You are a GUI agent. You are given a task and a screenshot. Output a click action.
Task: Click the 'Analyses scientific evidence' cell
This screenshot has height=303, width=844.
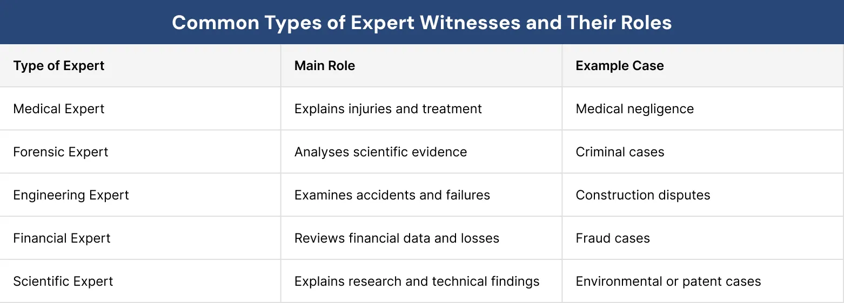[380, 152]
